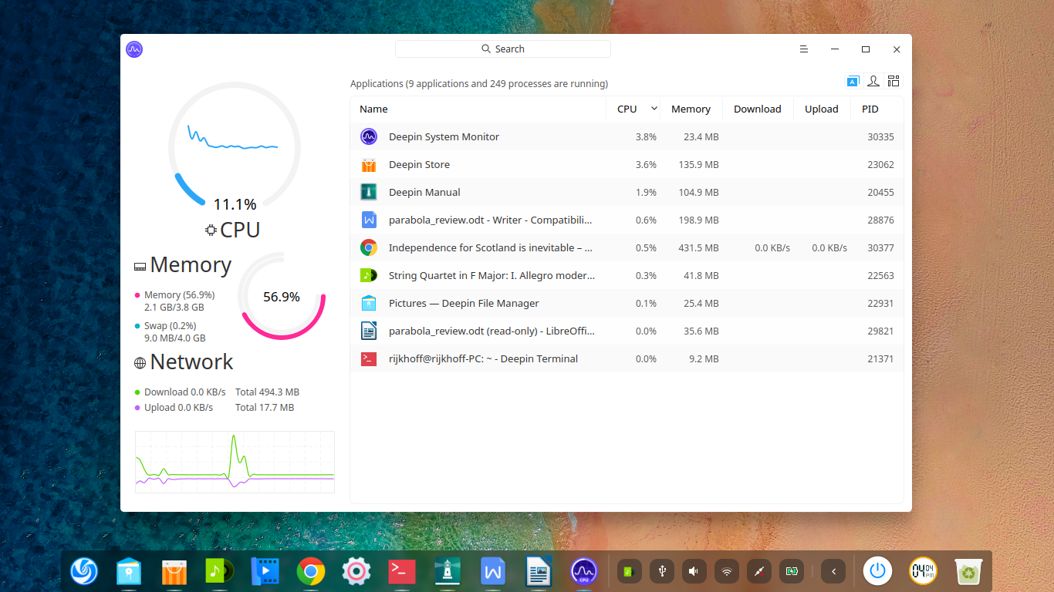Select parabola_review.odt read-only LibreOffice row
Screen dimensions: 1054x592
pyautogui.click(x=627, y=331)
